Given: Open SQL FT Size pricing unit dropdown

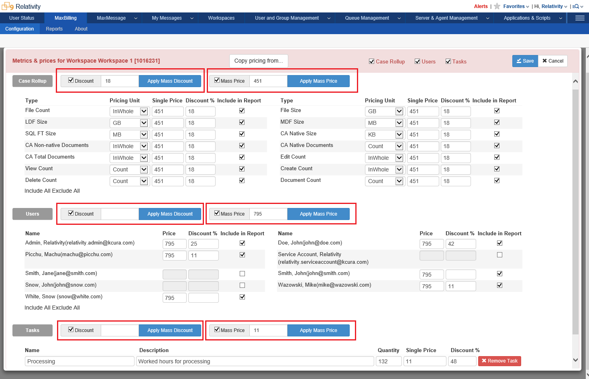Looking at the screenshot, I should pos(129,134).
